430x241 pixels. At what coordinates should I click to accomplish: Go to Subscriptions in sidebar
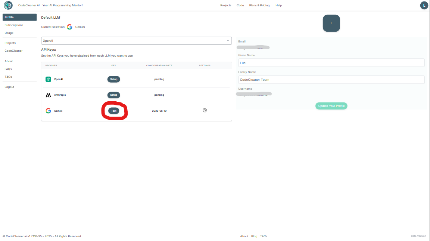14,25
